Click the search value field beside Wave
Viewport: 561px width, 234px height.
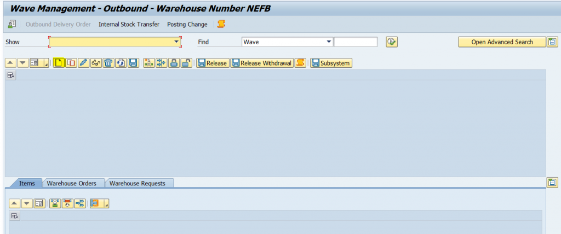[356, 42]
